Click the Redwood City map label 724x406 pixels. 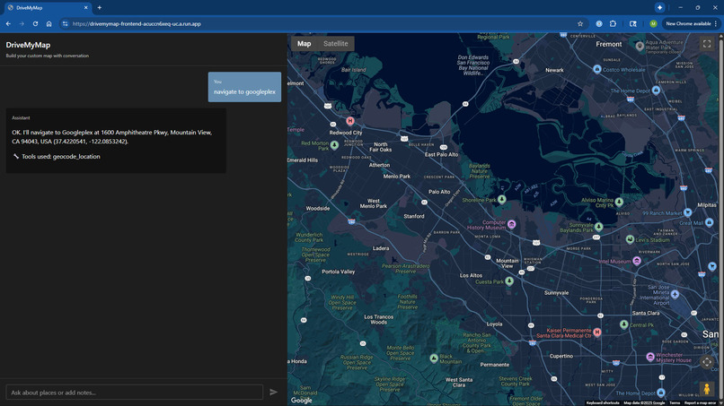tap(345, 133)
